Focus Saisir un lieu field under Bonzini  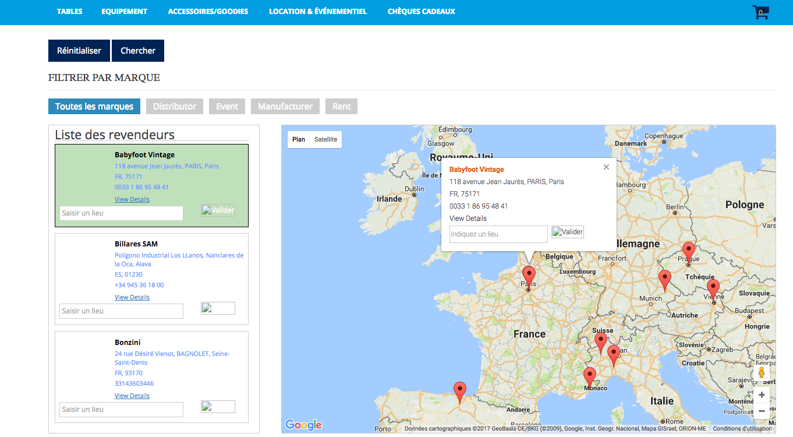coord(121,410)
